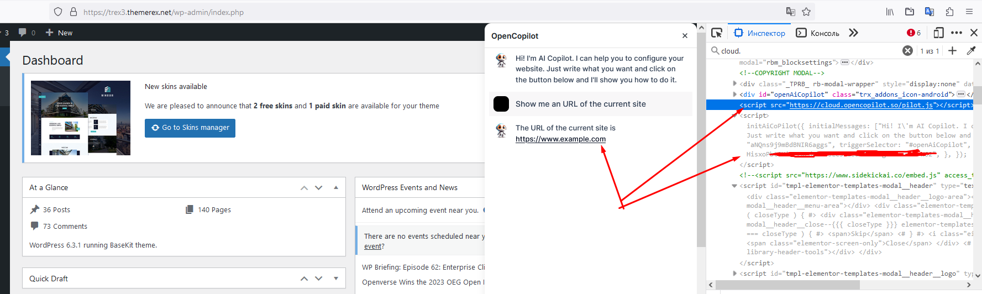Expand the openAiCopilot div node

[734, 94]
